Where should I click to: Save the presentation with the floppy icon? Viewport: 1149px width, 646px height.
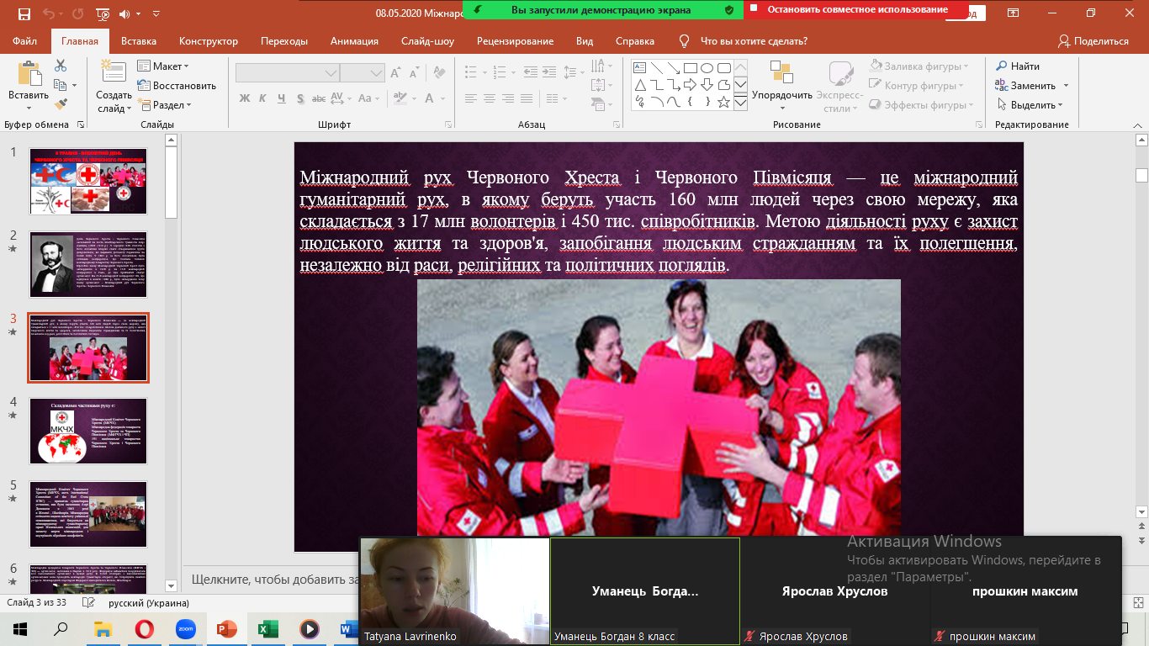(x=24, y=13)
